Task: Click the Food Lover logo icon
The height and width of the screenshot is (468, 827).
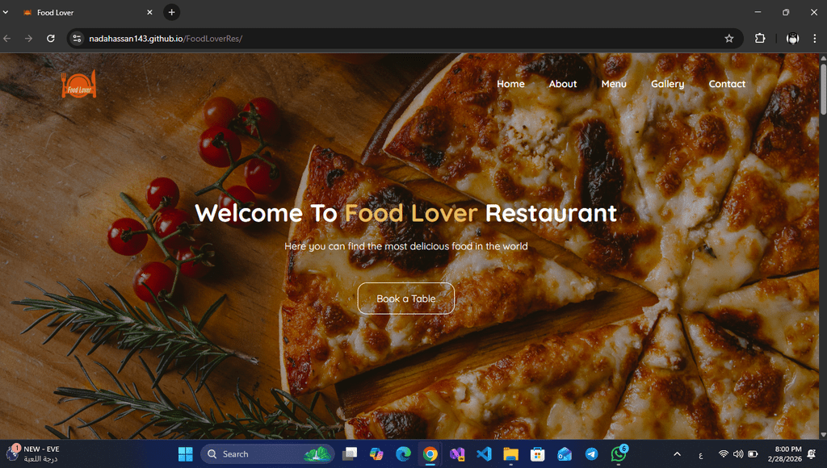Action: tap(79, 84)
